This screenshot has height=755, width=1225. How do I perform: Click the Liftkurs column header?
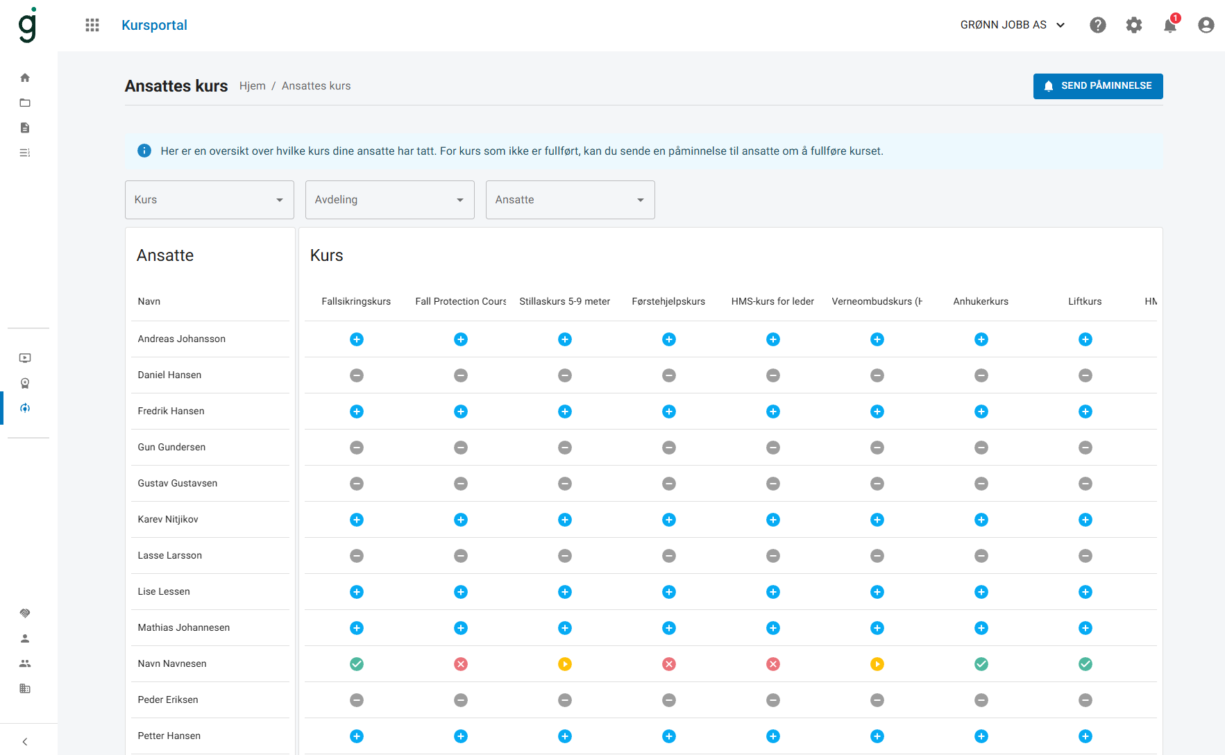point(1085,301)
